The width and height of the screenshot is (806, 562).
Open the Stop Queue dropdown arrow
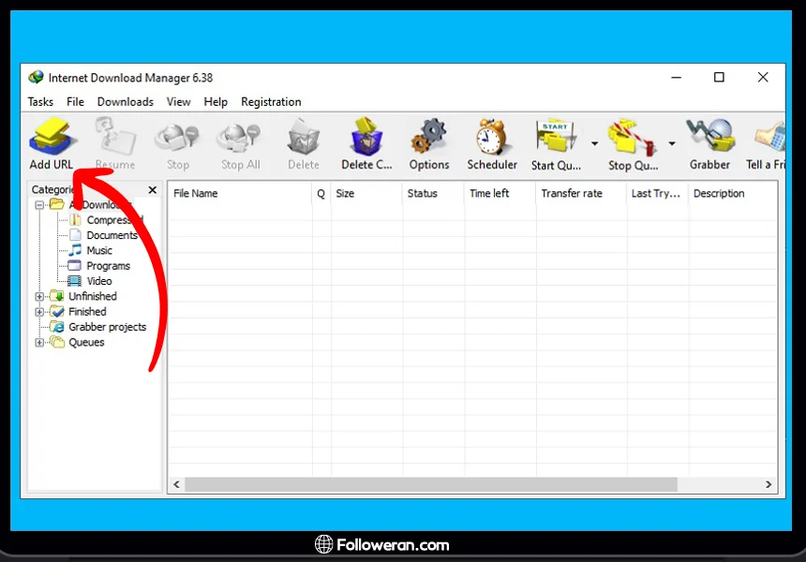[671, 144]
